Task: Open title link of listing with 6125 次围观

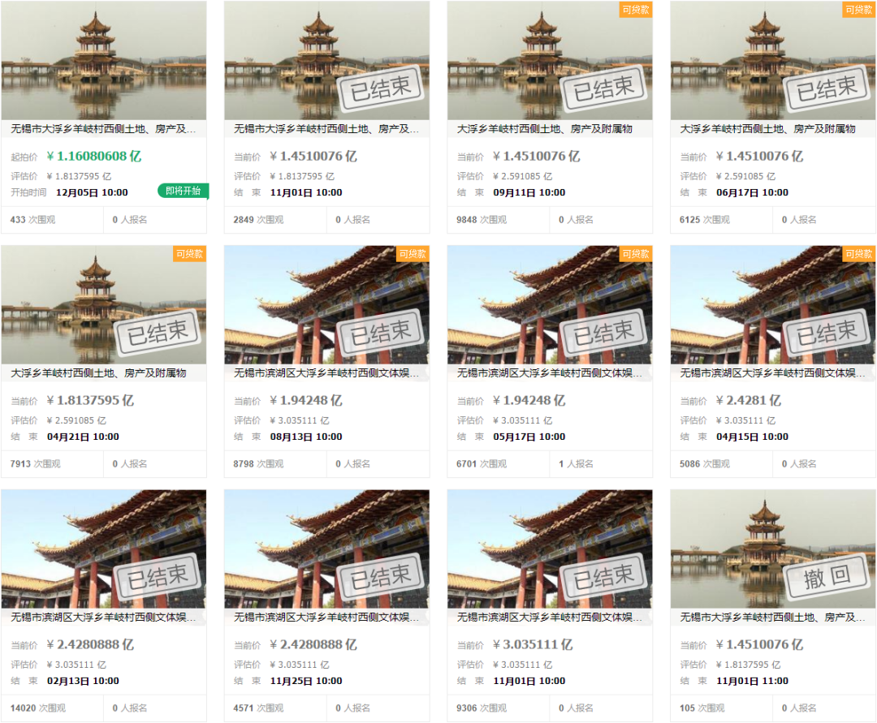Action: [x=768, y=129]
